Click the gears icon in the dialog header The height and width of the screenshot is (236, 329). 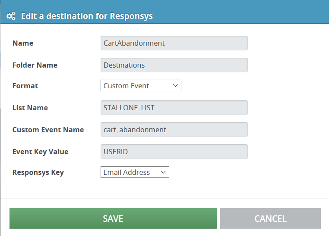pos(11,16)
